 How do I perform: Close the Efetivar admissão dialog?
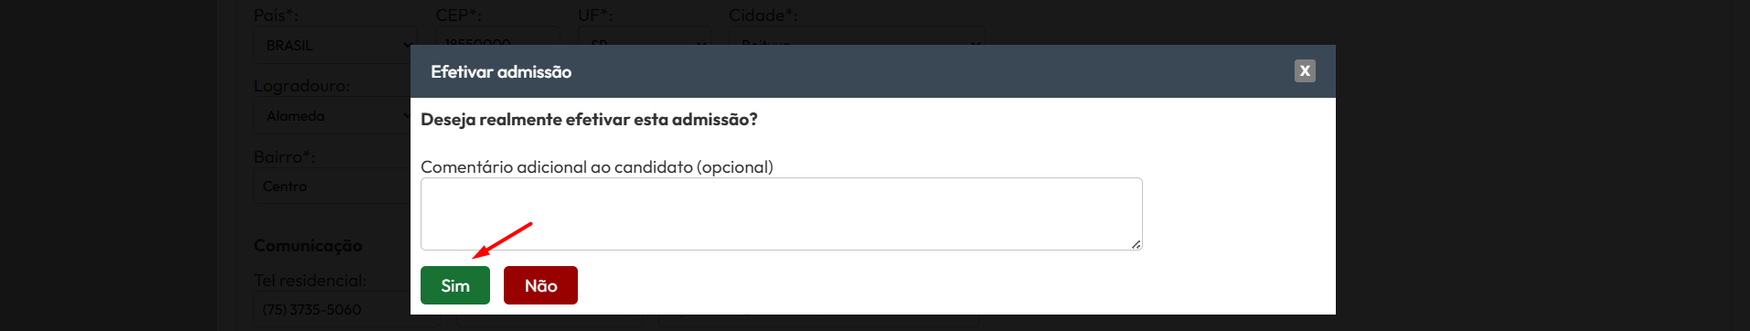[1305, 70]
